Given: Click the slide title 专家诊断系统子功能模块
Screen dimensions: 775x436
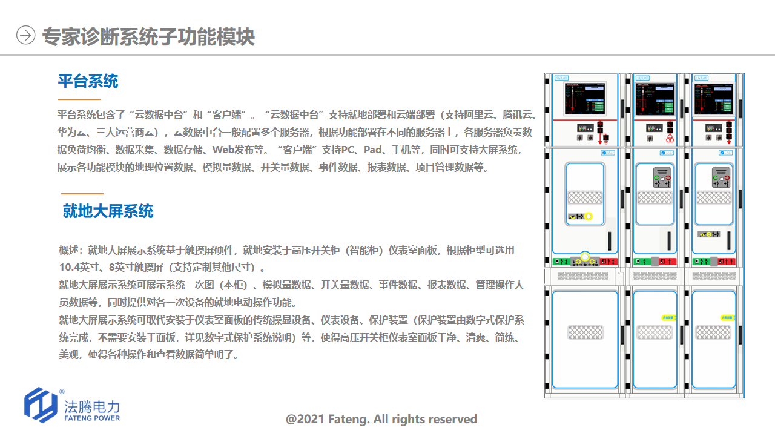Looking at the screenshot, I should point(148,36).
